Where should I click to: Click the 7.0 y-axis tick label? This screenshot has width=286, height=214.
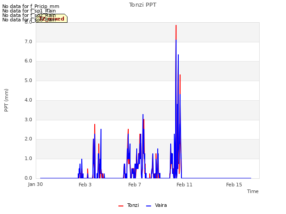28,41
